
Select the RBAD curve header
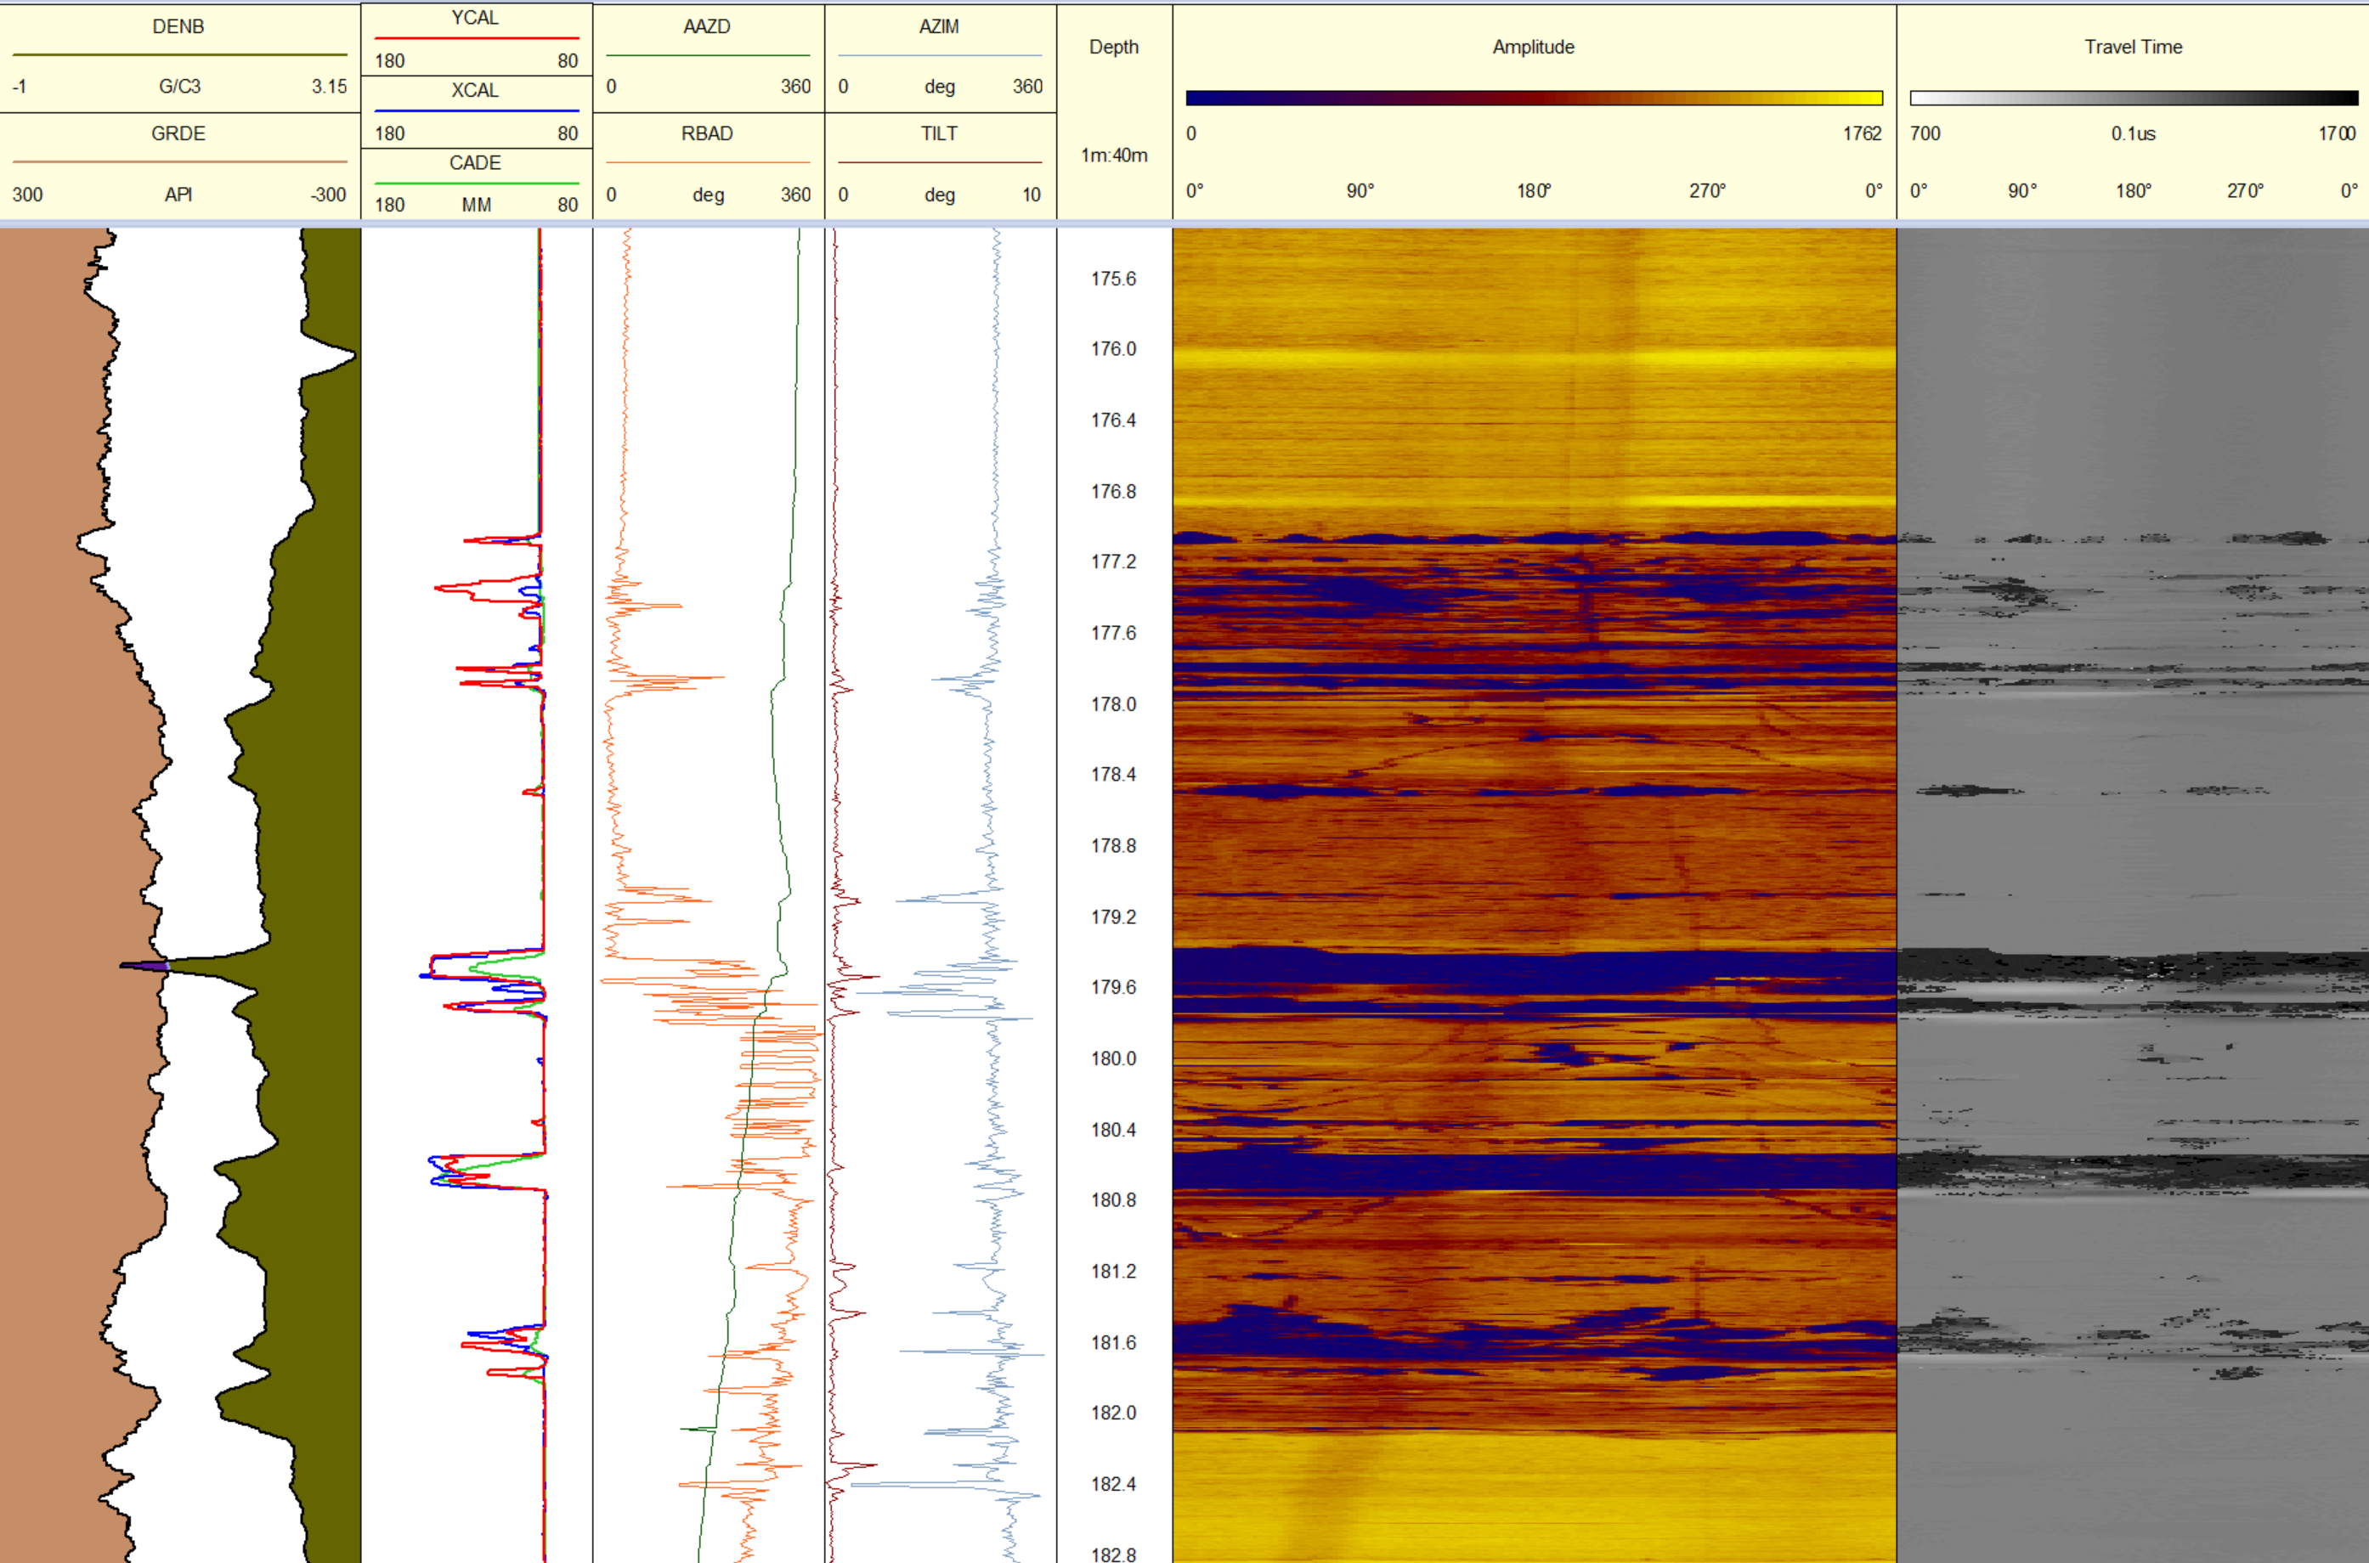(708, 133)
